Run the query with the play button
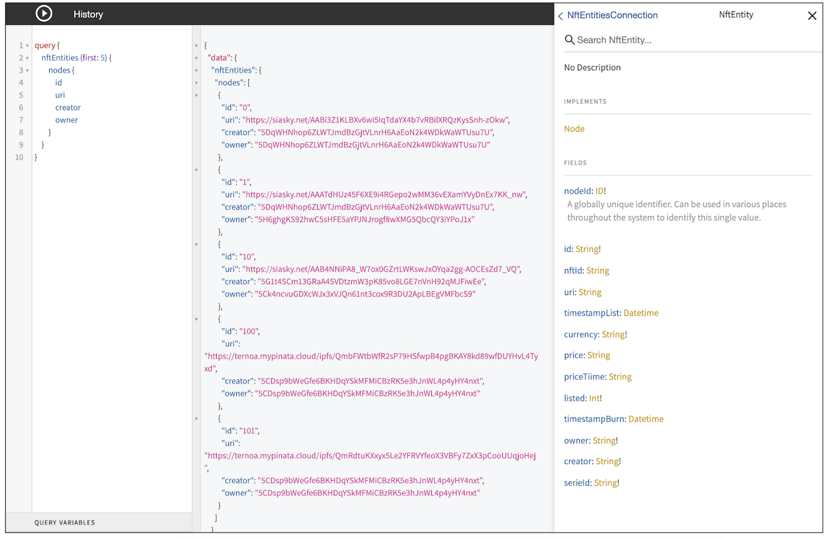The height and width of the screenshot is (538, 829). tap(44, 13)
